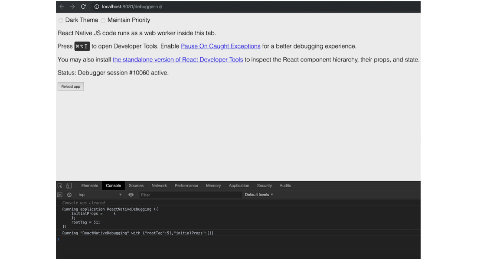Enable the Maintain Priority checkbox

click(x=103, y=21)
